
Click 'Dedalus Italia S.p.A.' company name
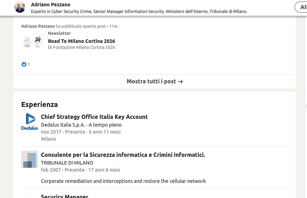point(63,125)
